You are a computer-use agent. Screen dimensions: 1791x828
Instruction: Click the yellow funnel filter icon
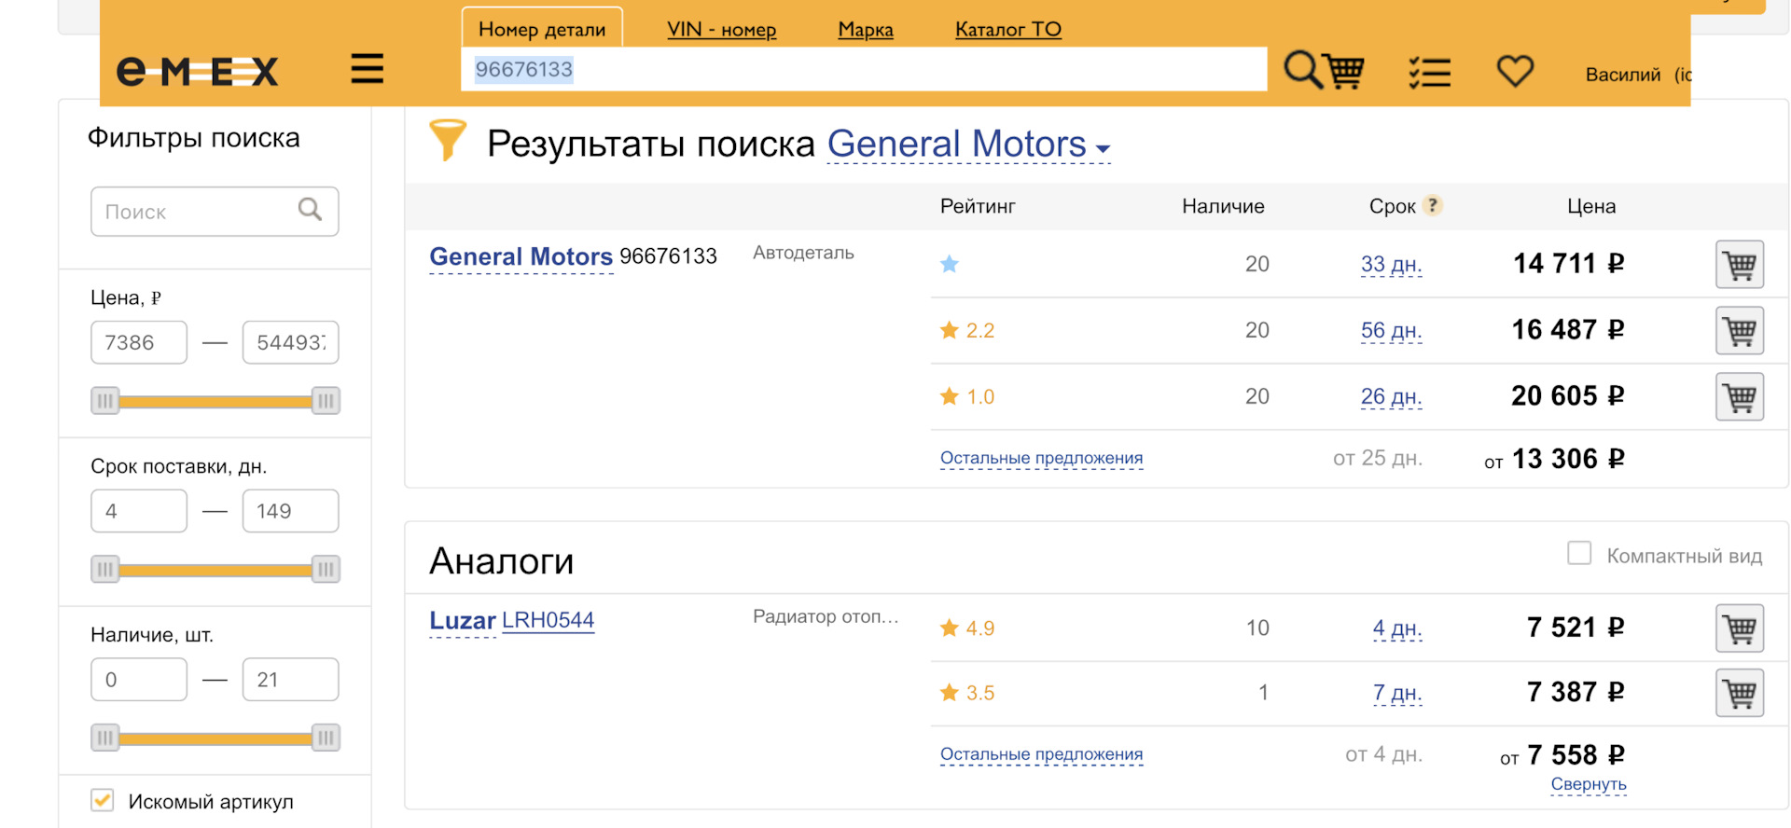(447, 140)
